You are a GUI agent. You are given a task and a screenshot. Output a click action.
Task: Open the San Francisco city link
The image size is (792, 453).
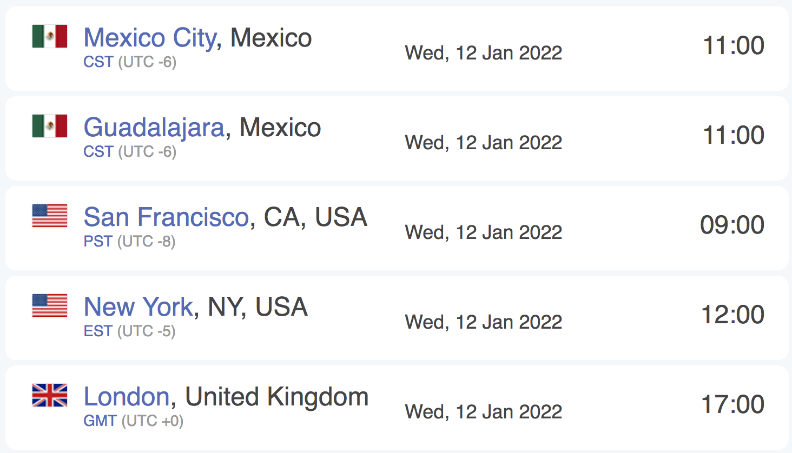click(x=166, y=217)
